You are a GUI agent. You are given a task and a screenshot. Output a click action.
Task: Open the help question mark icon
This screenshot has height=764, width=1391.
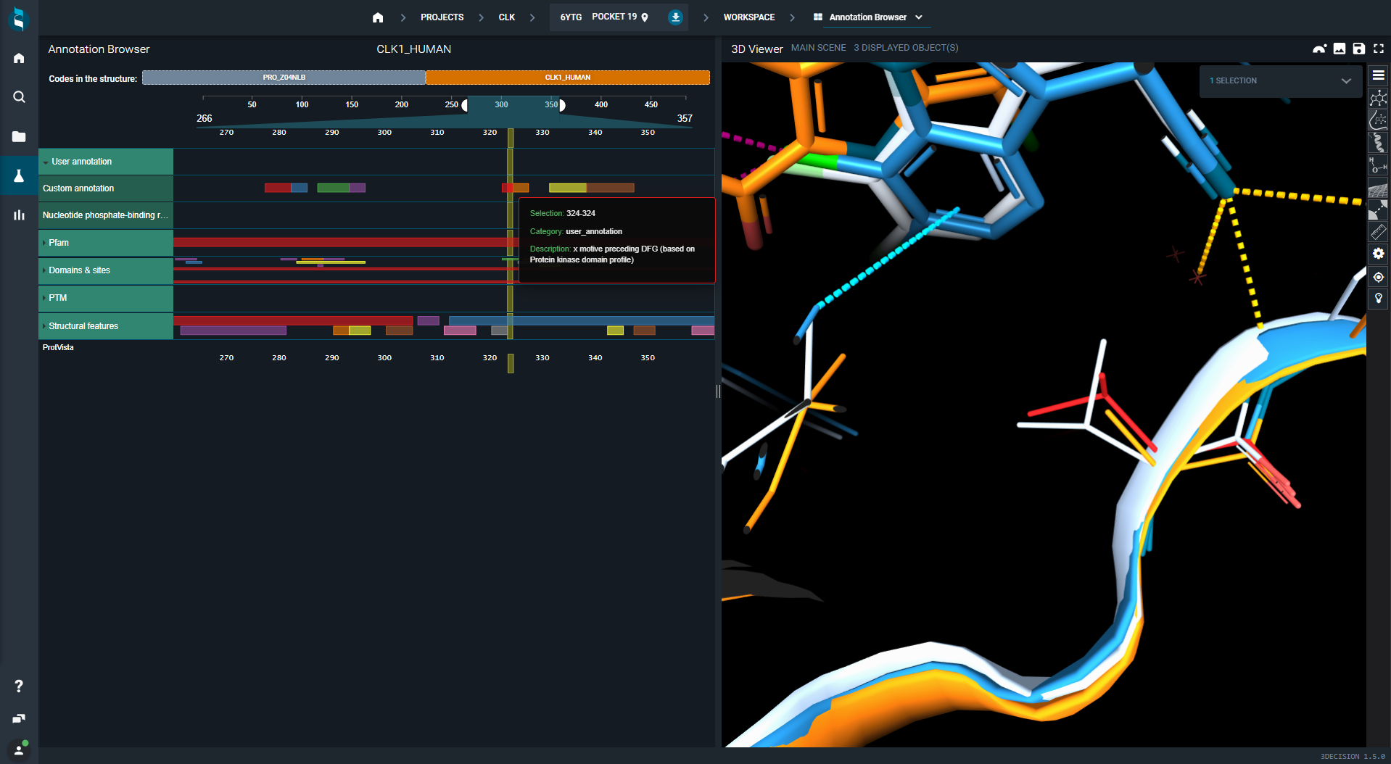pos(19,686)
